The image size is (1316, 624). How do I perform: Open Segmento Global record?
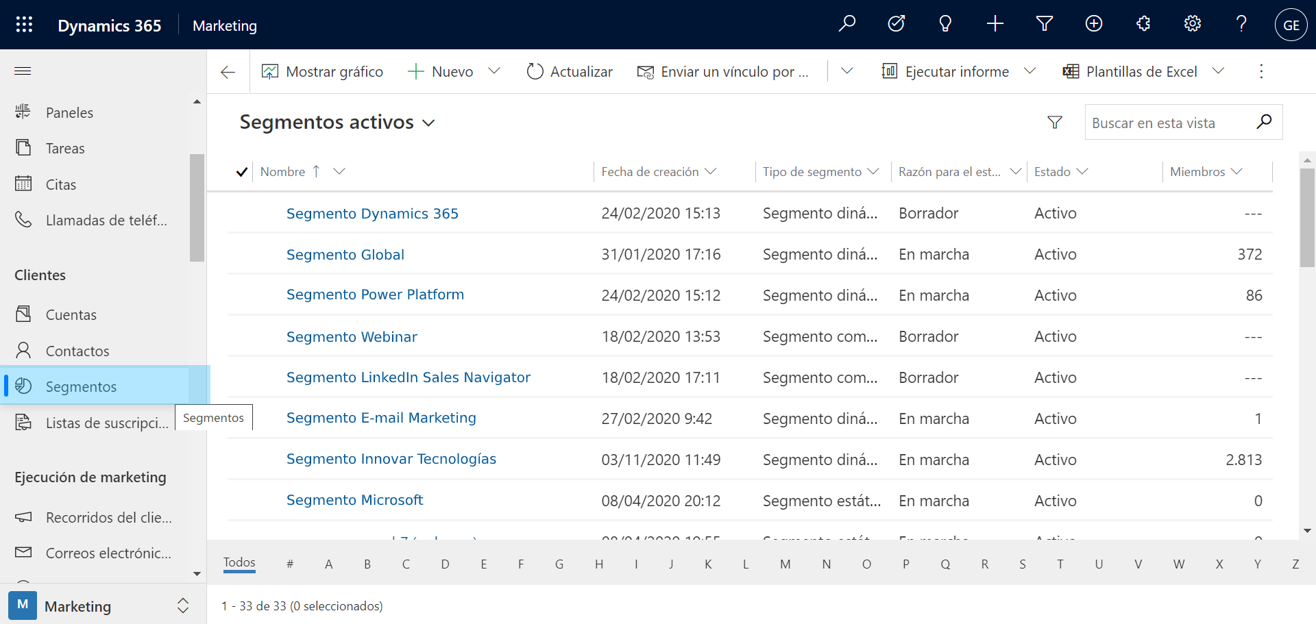[x=345, y=254]
